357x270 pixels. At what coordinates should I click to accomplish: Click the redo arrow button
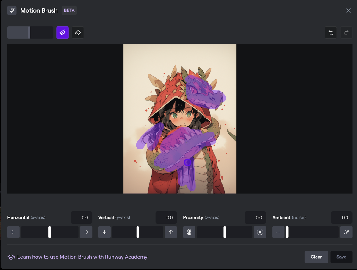coord(346,33)
